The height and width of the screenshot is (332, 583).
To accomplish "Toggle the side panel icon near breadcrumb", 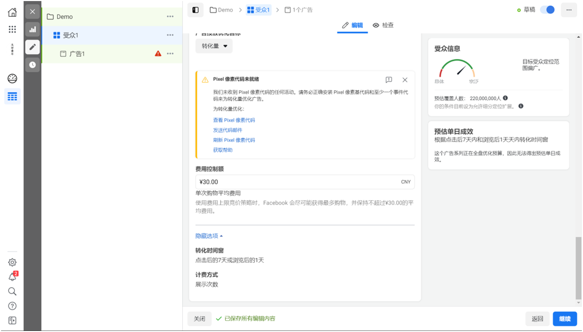I will pyautogui.click(x=194, y=9).
